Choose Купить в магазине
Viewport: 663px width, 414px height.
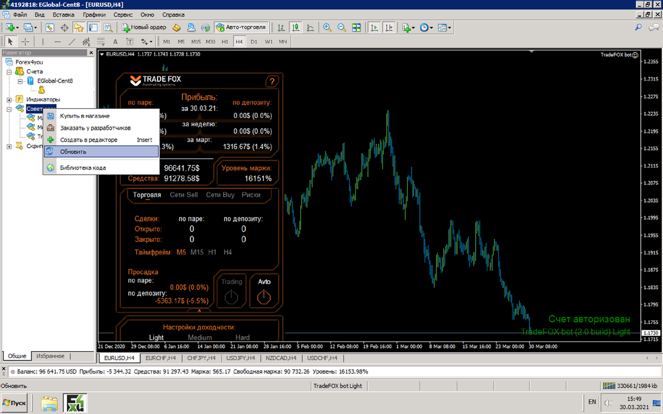point(101,116)
